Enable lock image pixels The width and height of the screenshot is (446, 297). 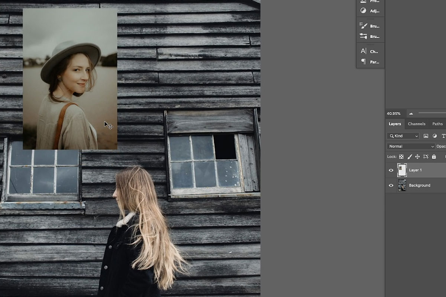tap(410, 157)
